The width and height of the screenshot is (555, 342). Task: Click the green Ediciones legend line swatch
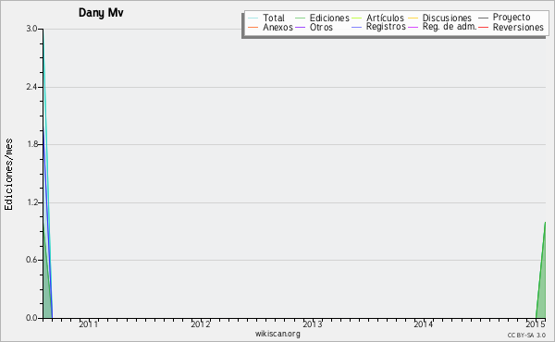(300, 18)
